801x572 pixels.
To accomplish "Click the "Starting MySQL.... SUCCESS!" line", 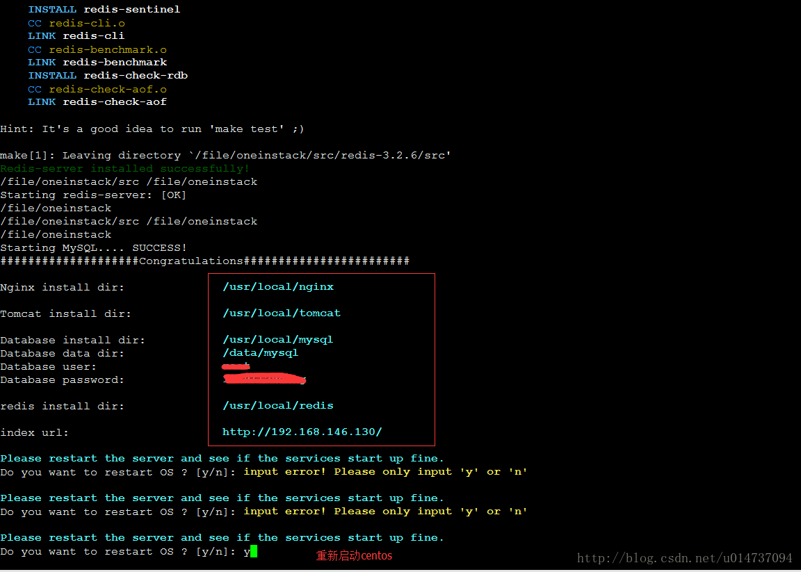I will tap(93, 247).
